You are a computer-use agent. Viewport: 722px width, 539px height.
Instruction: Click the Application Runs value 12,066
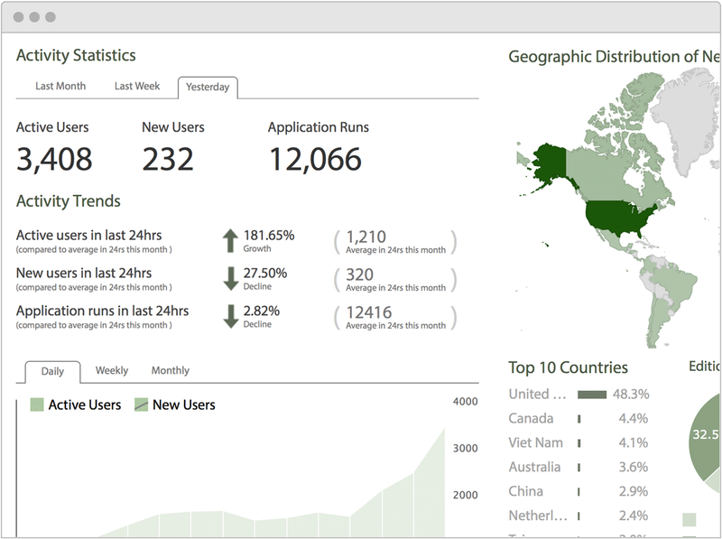(315, 160)
